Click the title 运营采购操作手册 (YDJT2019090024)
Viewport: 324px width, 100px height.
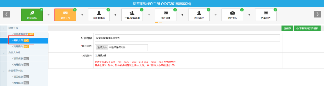click(162, 4)
